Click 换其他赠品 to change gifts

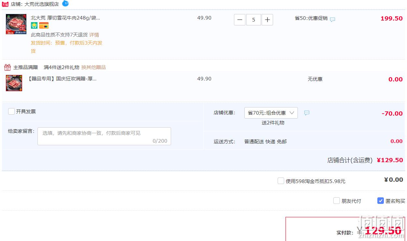pyautogui.click(x=94, y=67)
